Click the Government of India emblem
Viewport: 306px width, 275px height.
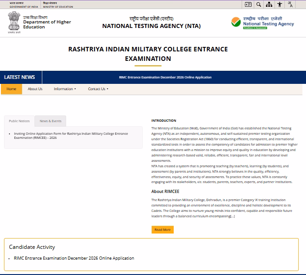14,22
